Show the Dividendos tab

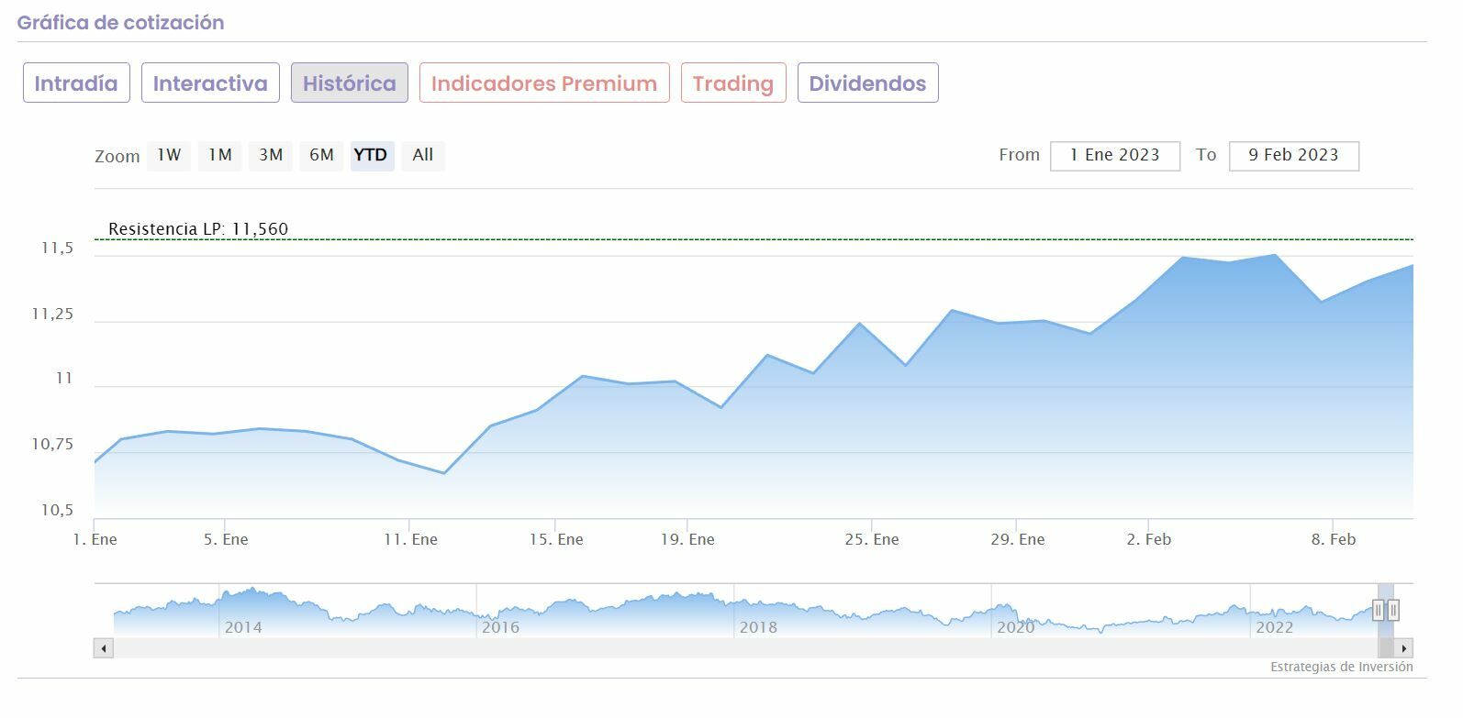click(867, 83)
